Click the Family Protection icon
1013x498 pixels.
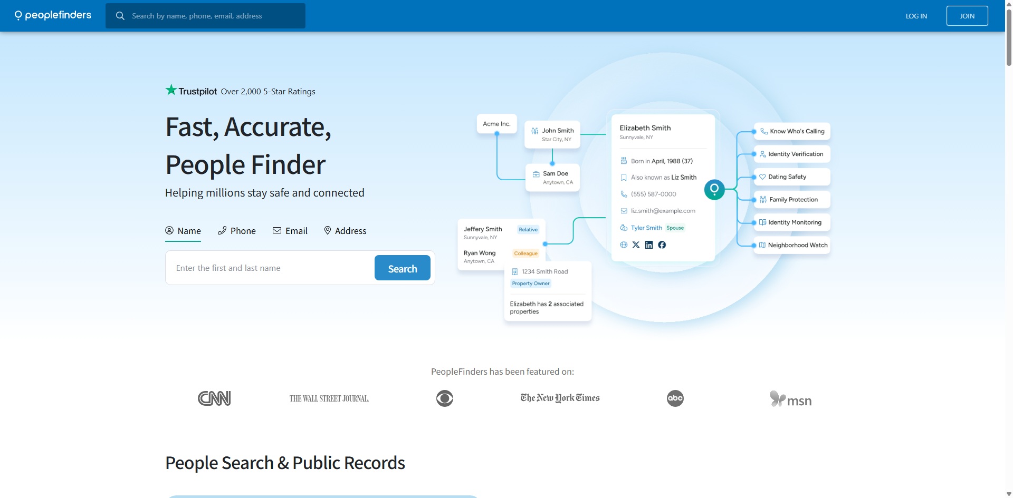click(x=763, y=200)
